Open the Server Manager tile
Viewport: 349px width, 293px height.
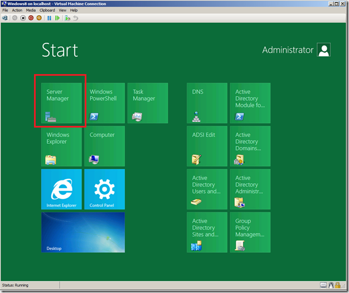61,103
